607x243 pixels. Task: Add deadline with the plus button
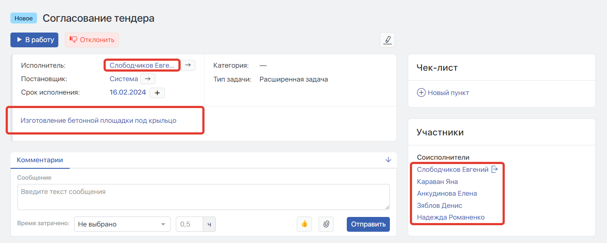point(157,92)
